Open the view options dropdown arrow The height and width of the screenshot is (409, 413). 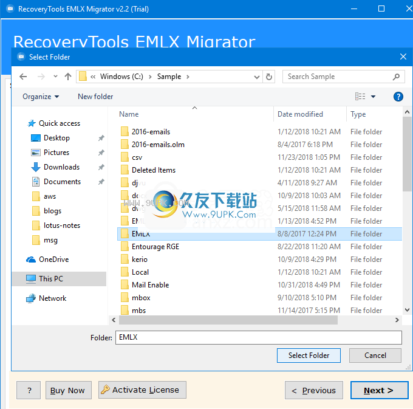click(x=374, y=97)
